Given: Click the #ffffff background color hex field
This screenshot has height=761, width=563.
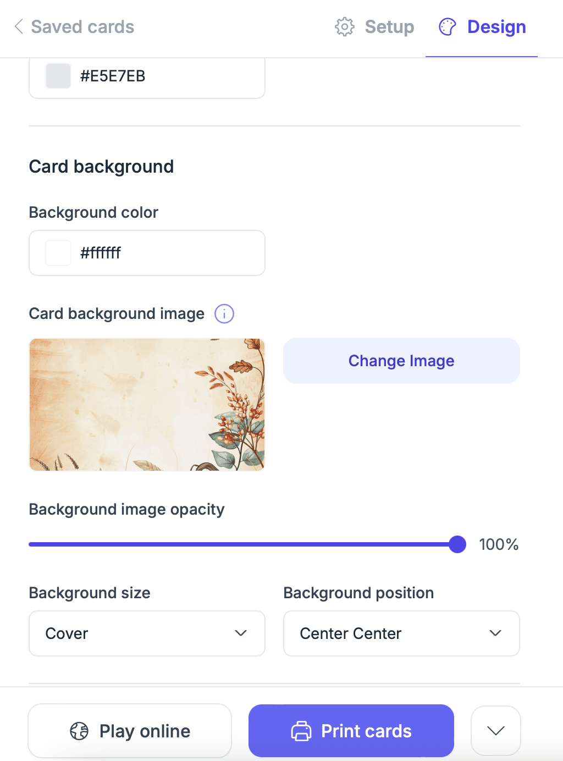Looking at the screenshot, I should tap(165, 253).
